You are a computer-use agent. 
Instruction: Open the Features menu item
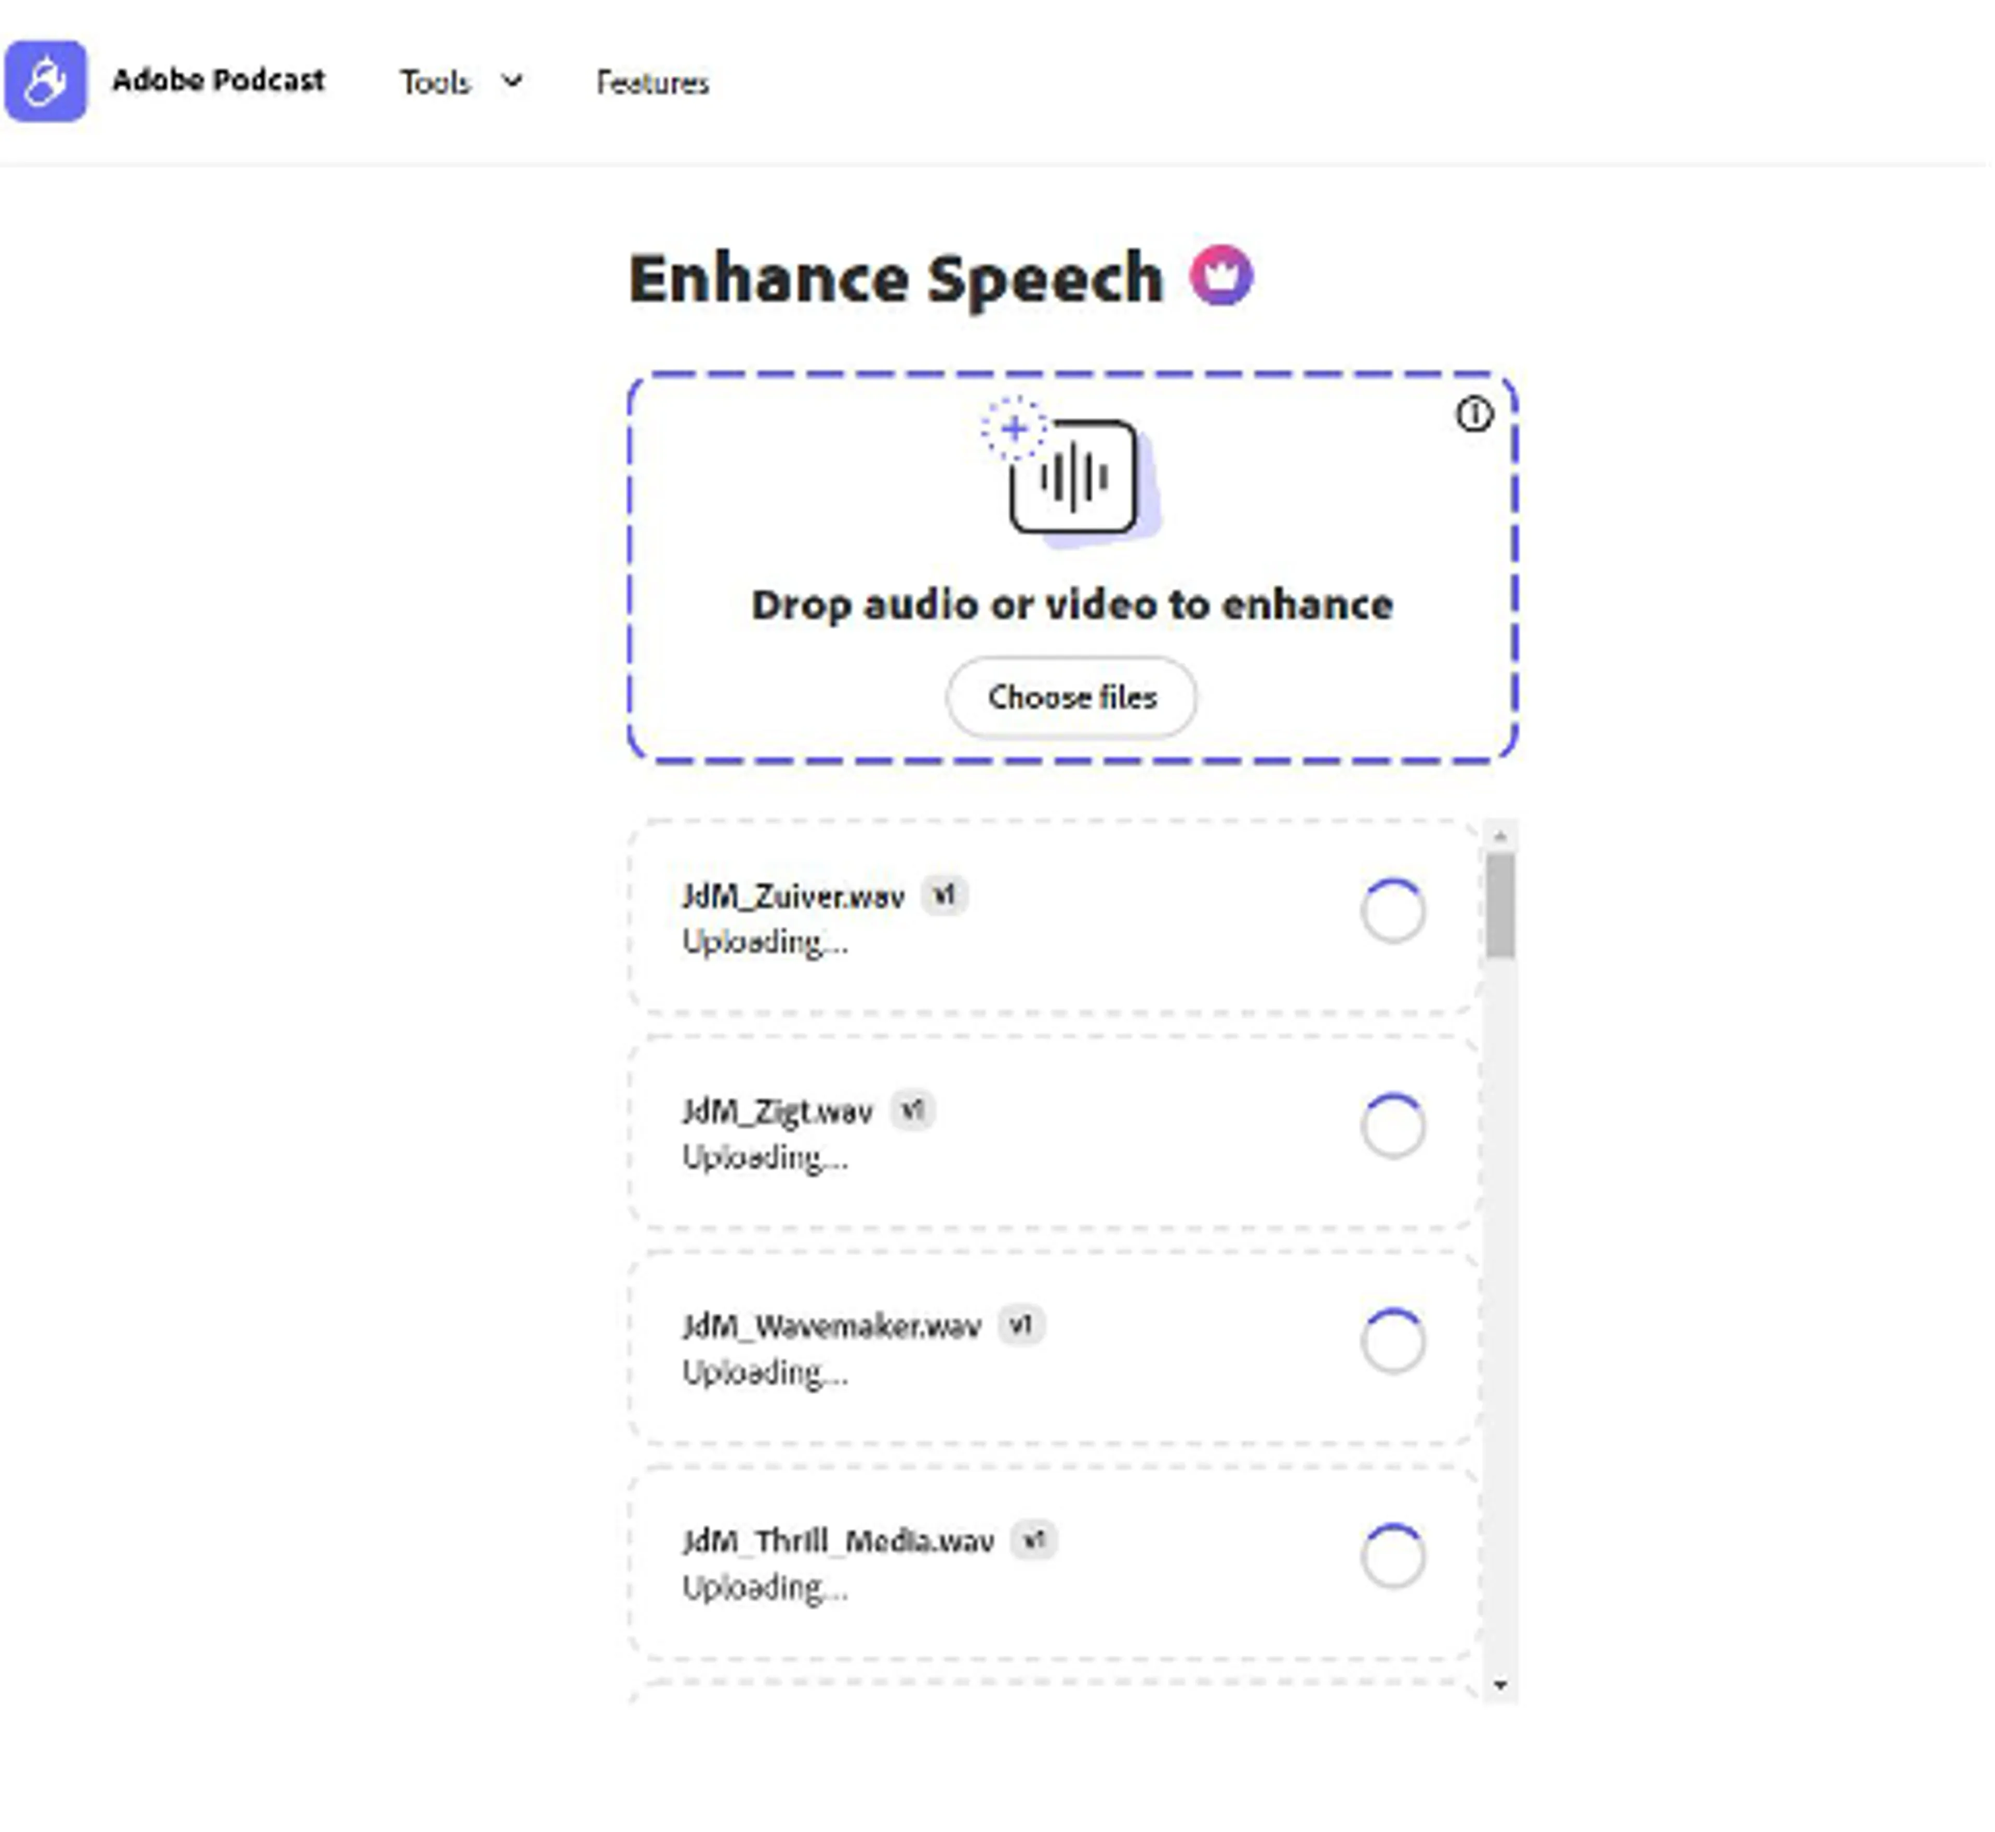click(x=653, y=82)
